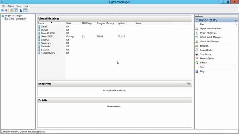This screenshot has width=239, height=134.
Task: Click the Virtual SAN Manager icon
Action: click(197, 41)
